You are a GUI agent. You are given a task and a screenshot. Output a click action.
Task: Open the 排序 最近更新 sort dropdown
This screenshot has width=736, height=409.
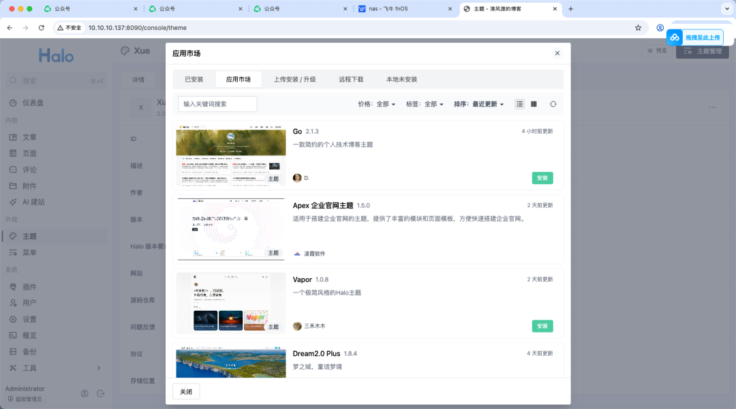click(479, 104)
